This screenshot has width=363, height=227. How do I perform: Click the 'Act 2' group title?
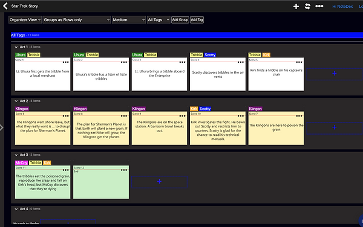(24, 101)
